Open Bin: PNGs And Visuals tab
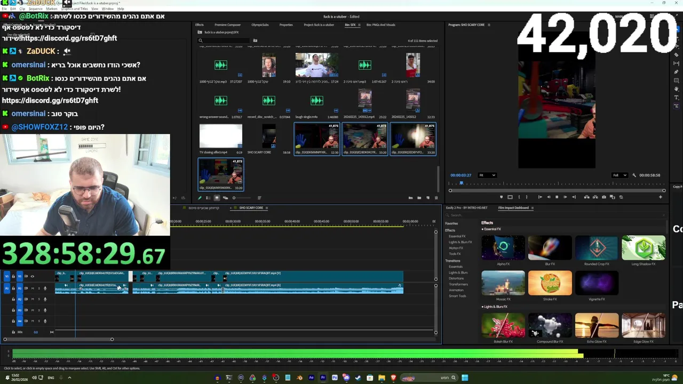This screenshot has width=683, height=384. coord(380,25)
